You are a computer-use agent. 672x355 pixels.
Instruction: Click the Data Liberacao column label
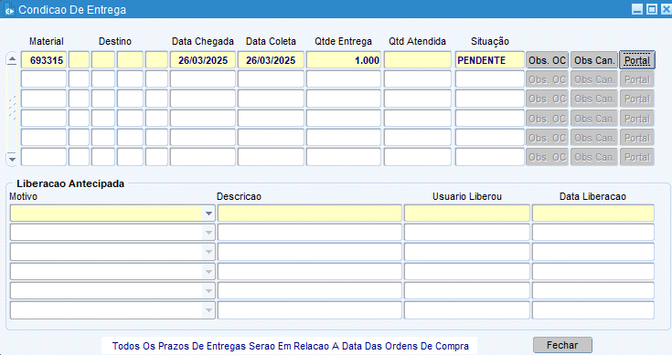point(592,197)
